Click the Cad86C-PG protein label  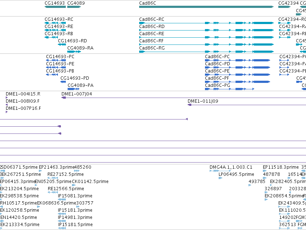click(218, 85)
